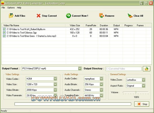Sort by Video File Name column header

34,25
